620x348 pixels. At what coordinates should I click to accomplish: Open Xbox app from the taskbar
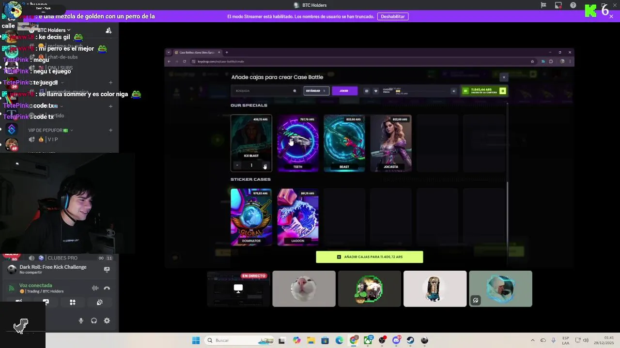[368, 340]
